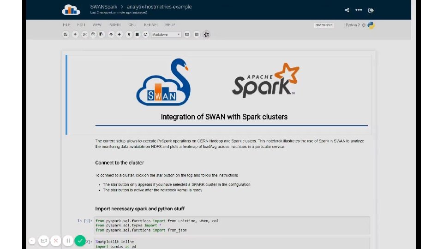Click the SWANSpark breadcrumb link
Viewport: 443px width, 249px height.
tap(103, 7)
